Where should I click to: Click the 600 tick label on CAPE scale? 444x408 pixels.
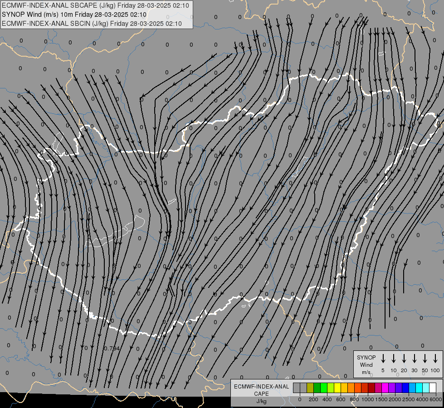[x=341, y=399]
